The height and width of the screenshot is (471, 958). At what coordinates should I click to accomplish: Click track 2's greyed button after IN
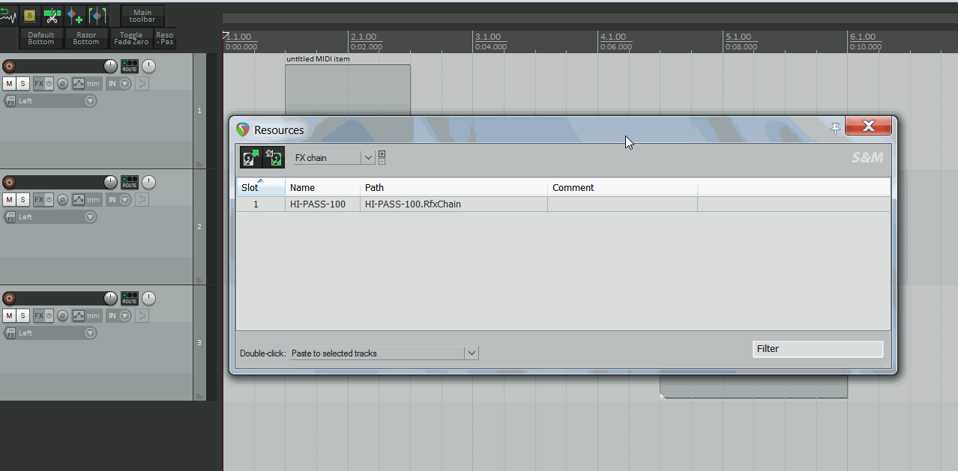coord(142,199)
